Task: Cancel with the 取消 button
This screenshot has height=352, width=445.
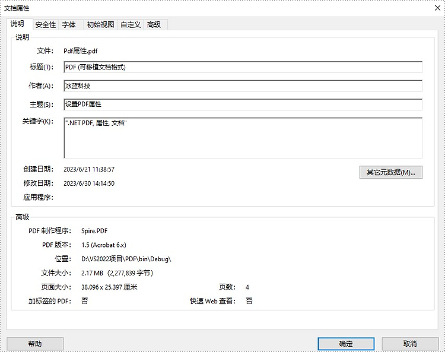Action: click(410, 344)
